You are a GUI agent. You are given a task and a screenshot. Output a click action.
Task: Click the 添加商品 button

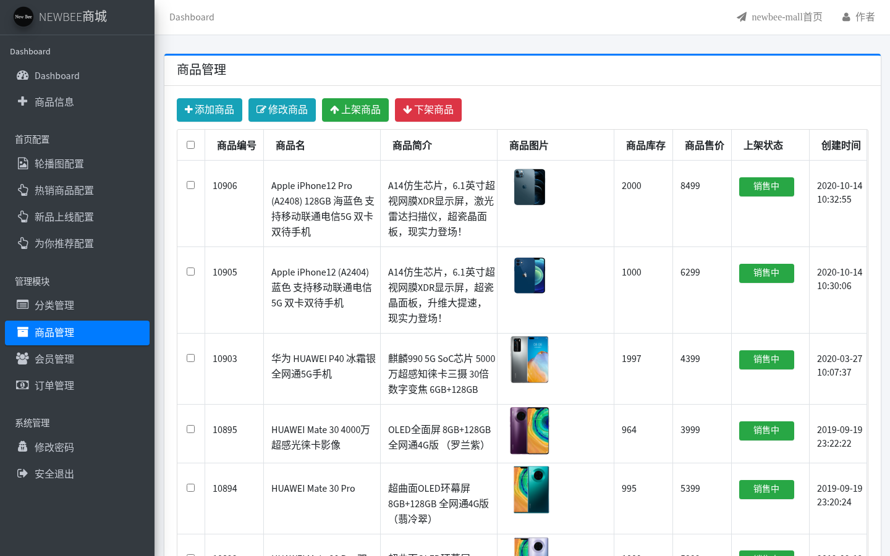click(210, 110)
